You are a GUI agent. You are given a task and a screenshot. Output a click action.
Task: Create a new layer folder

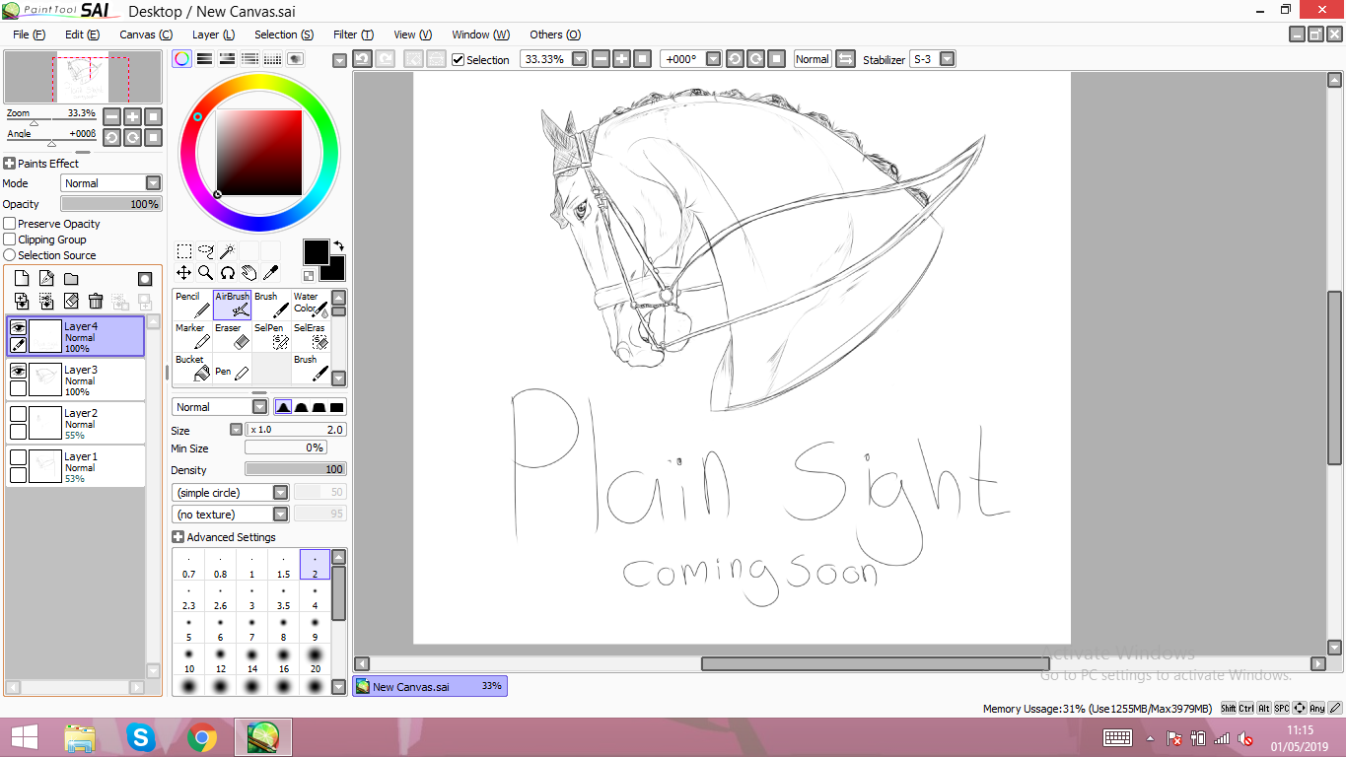point(71,279)
